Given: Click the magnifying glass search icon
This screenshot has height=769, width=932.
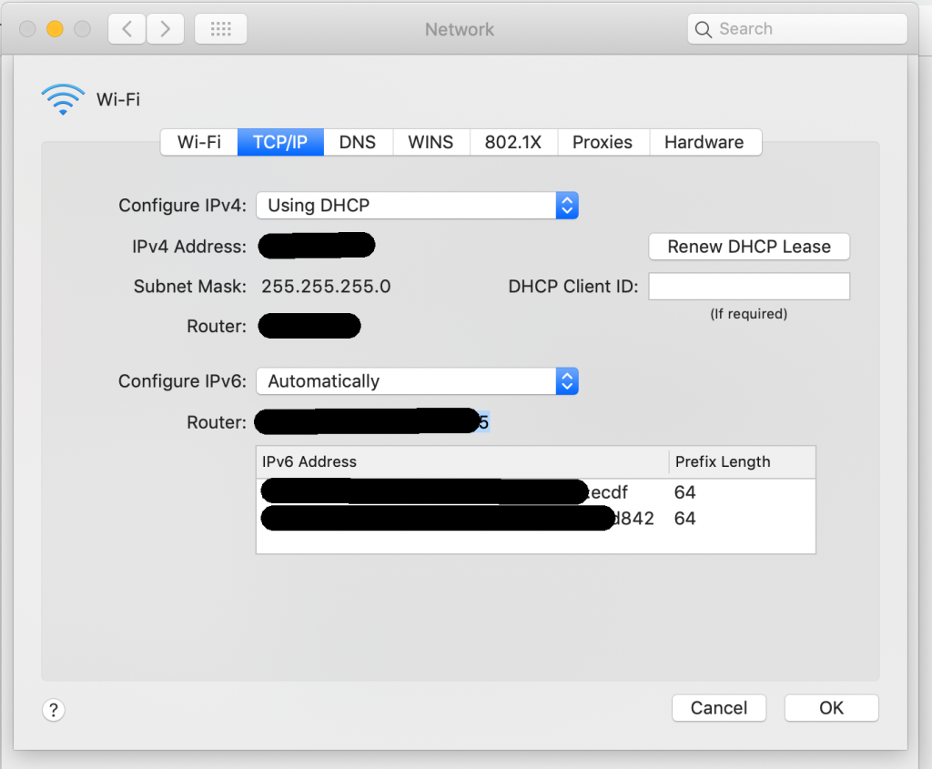Looking at the screenshot, I should 704,29.
